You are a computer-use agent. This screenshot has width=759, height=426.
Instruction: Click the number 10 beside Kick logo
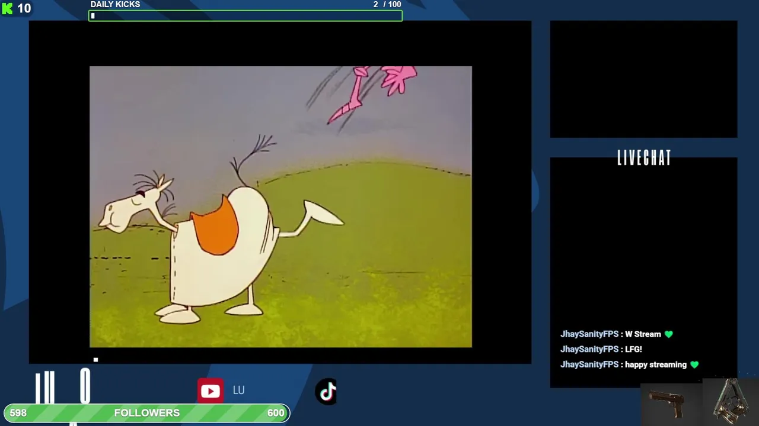point(24,9)
